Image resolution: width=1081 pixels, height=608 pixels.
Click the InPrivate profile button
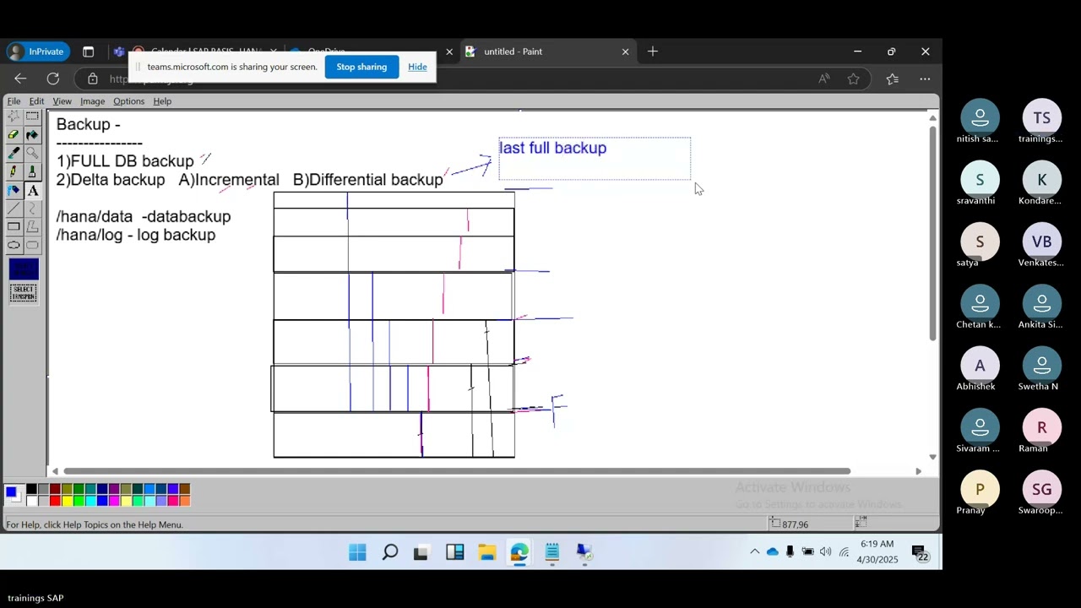click(x=37, y=52)
